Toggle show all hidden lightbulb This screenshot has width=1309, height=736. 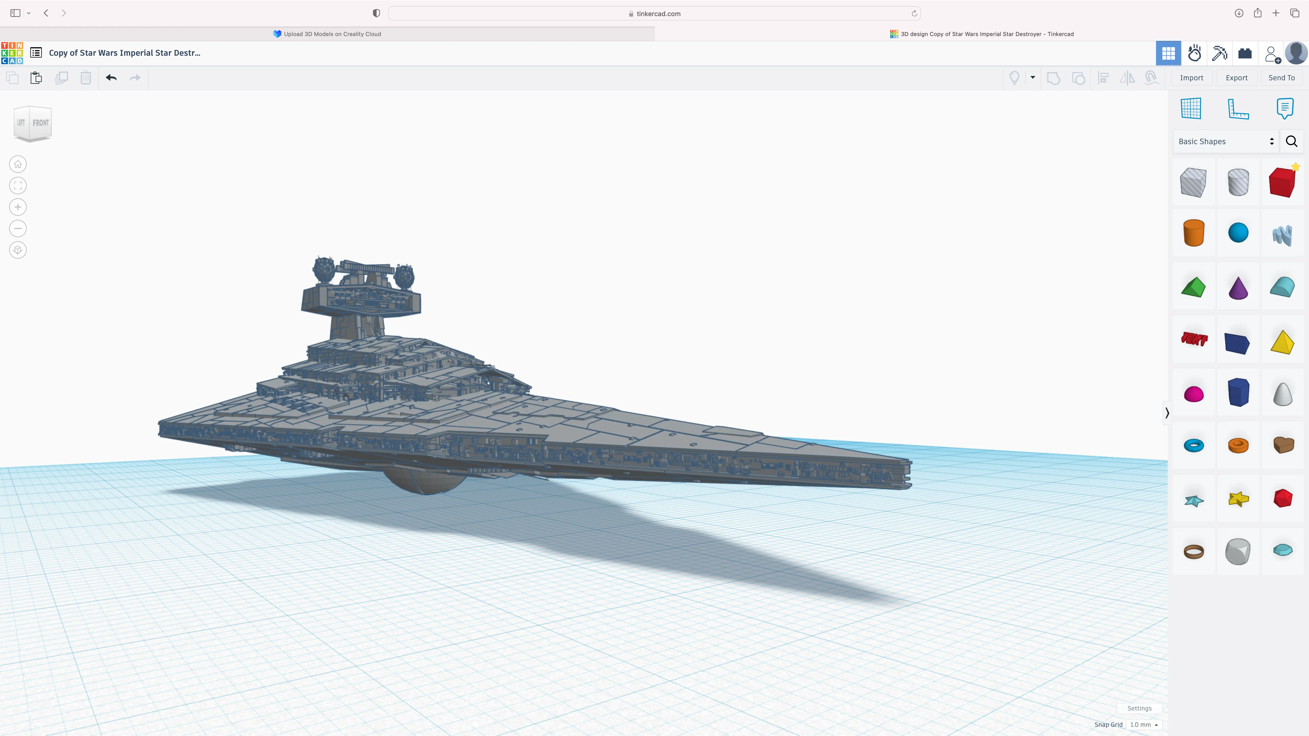click(1014, 78)
